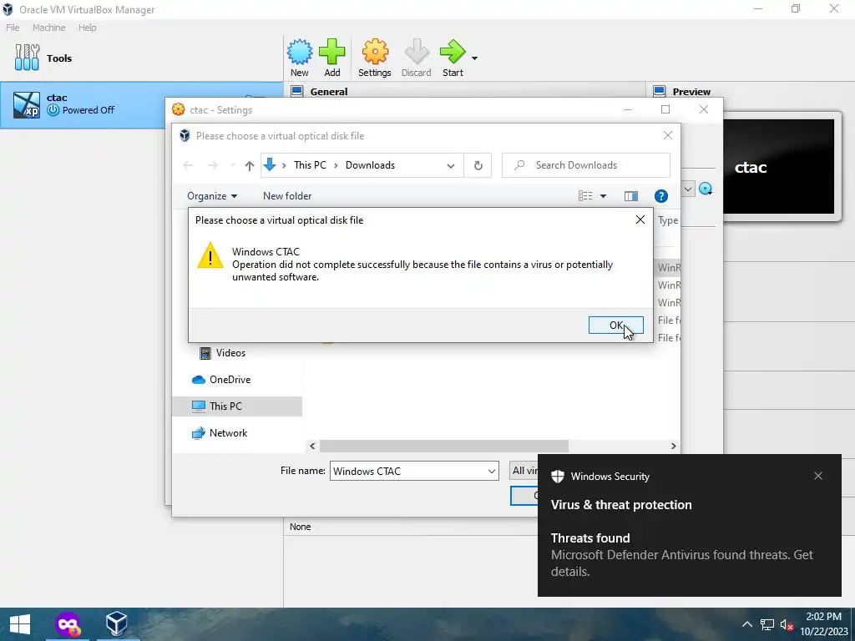The height and width of the screenshot is (641, 855).
Task: Click the network tray icon
Action: (767, 624)
